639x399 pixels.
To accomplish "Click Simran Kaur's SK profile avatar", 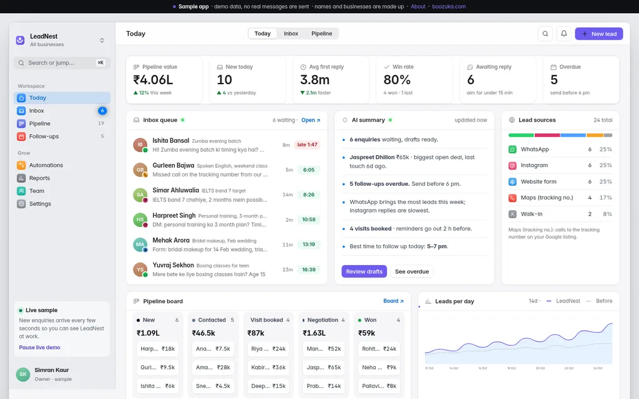I will click(23, 374).
